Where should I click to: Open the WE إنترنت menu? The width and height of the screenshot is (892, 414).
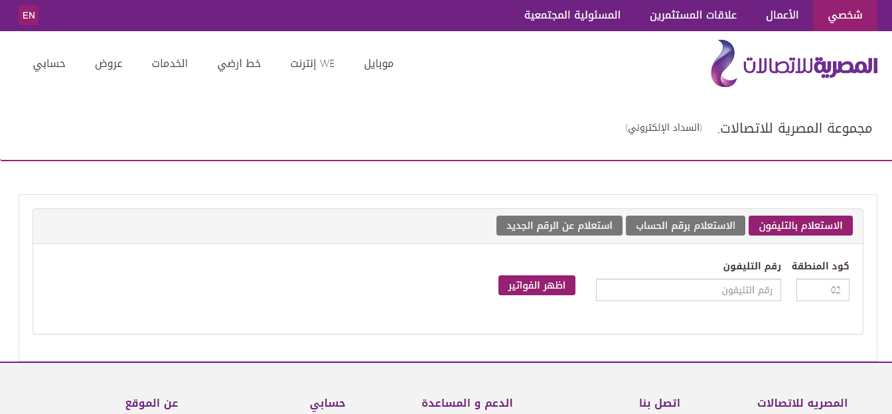pos(312,64)
